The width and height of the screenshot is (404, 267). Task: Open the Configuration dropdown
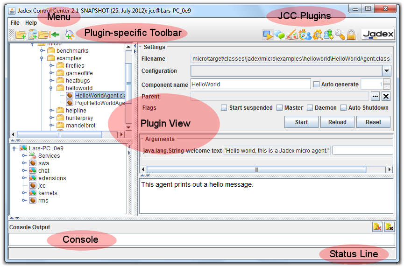coord(386,71)
